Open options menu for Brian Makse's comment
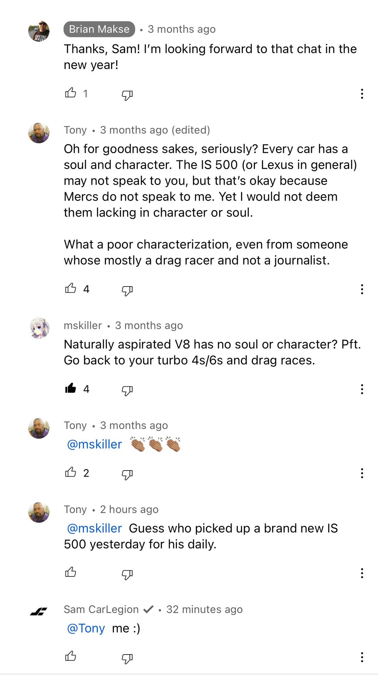This screenshot has width=378, height=679. coord(362,94)
